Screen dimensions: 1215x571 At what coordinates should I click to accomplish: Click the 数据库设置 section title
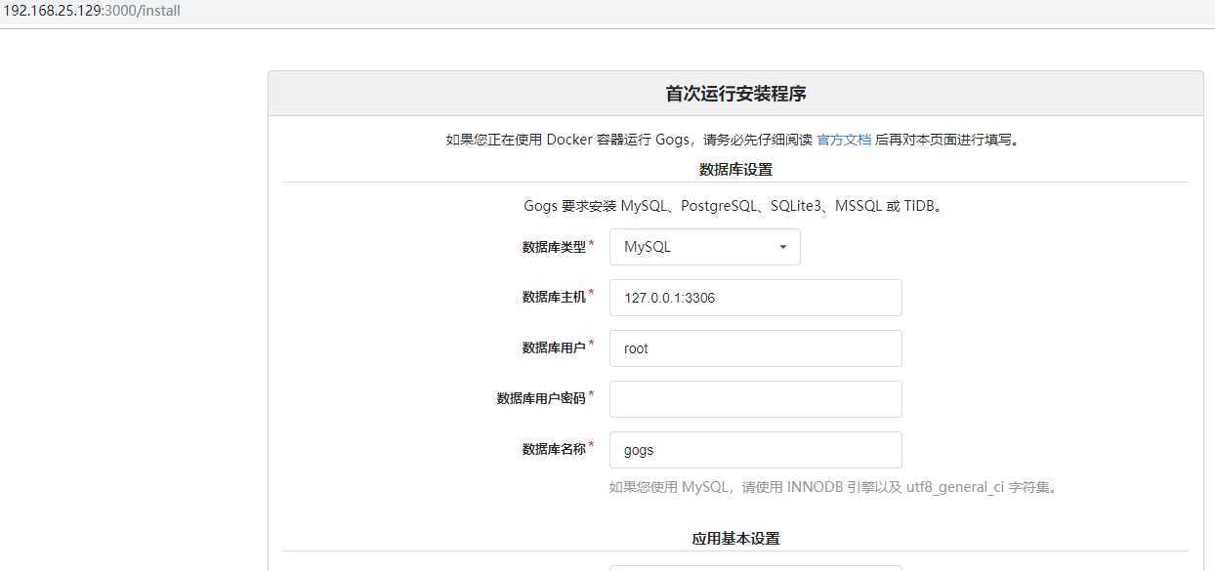[x=735, y=169]
